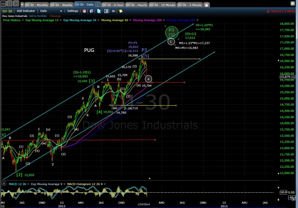The width and height of the screenshot is (298, 208).
Task: Select the P3=1.23*P1 annotation
Action: click(x=204, y=27)
